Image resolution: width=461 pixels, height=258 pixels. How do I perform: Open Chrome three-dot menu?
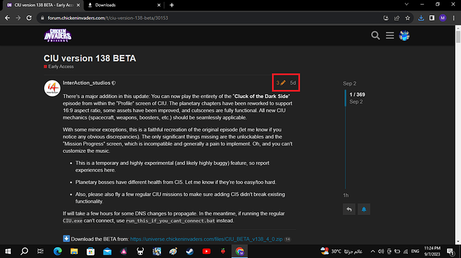pyautogui.click(x=454, y=18)
